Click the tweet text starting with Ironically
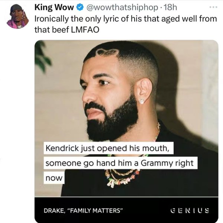This screenshot has height=223, width=223. coord(126,24)
